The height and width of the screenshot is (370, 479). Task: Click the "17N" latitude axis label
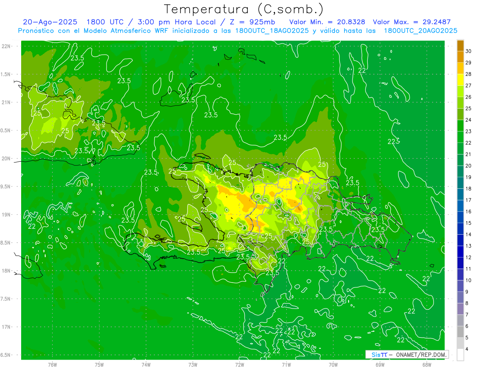pos(7,327)
